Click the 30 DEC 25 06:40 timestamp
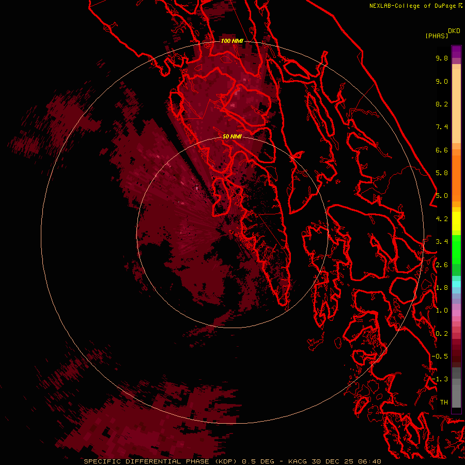 click(x=346, y=461)
